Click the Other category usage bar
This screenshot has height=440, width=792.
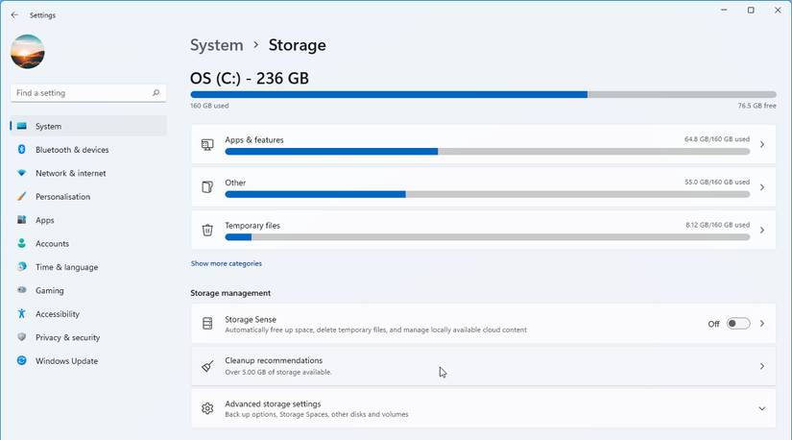pos(488,195)
